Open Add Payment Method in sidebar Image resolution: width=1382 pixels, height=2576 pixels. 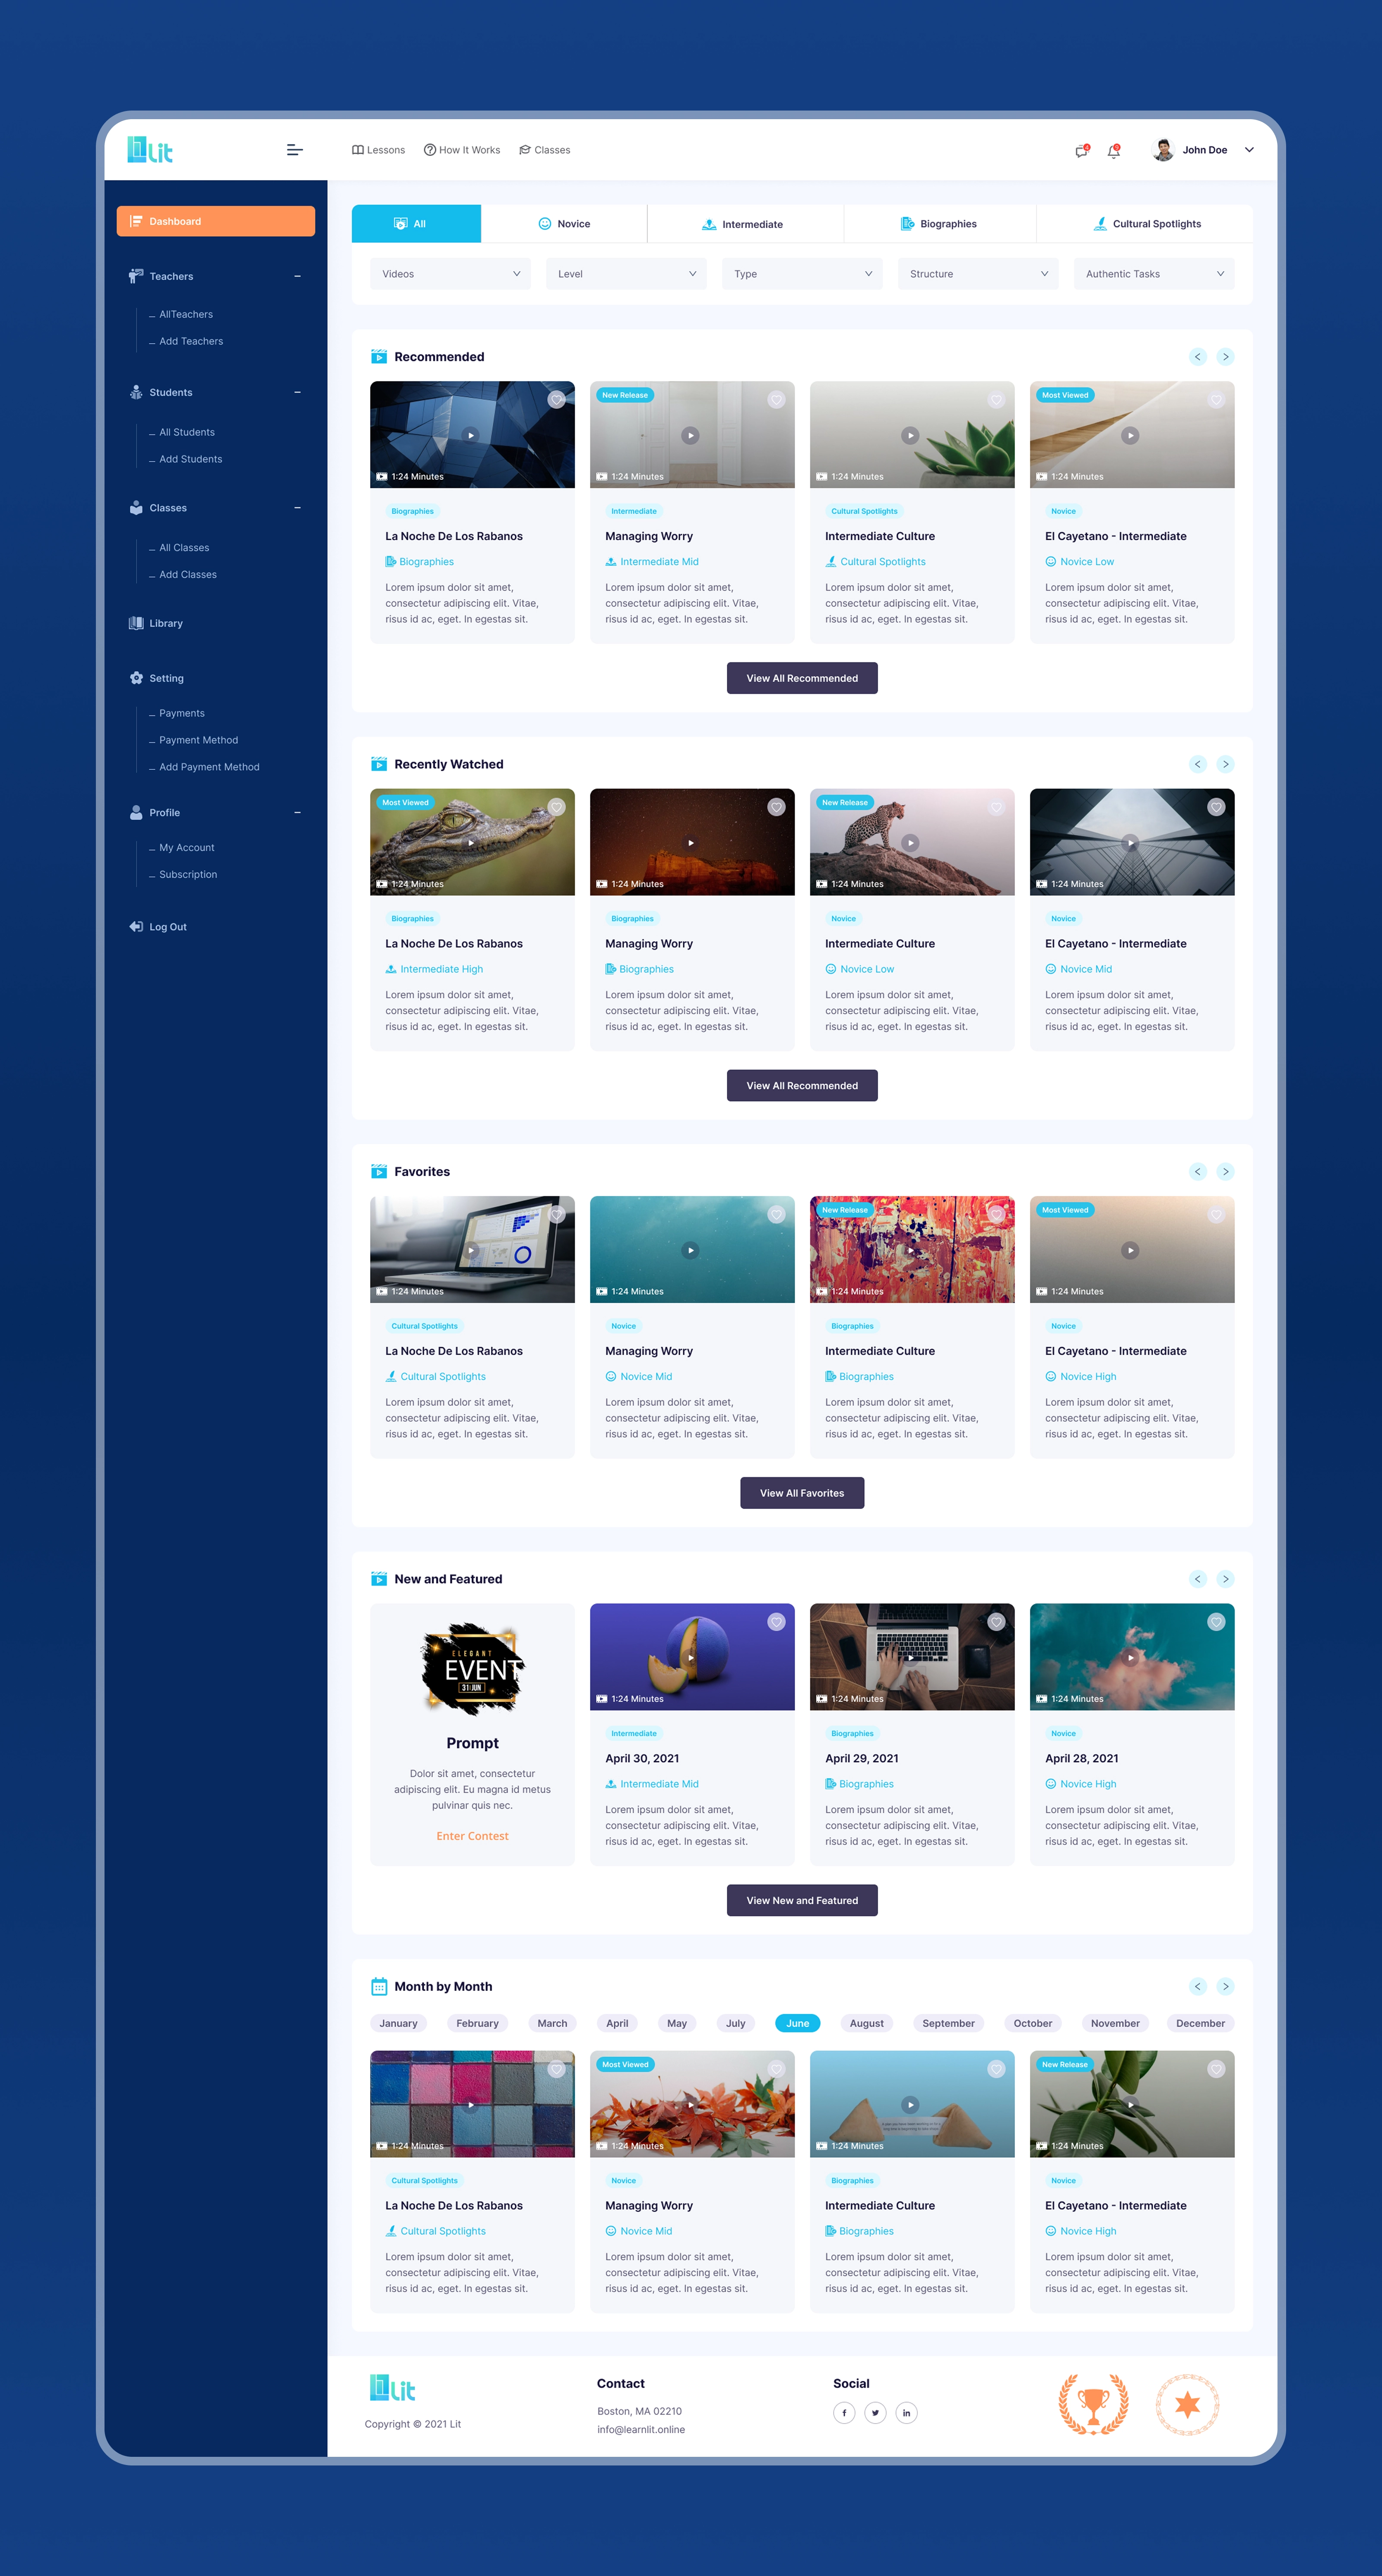point(209,767)
